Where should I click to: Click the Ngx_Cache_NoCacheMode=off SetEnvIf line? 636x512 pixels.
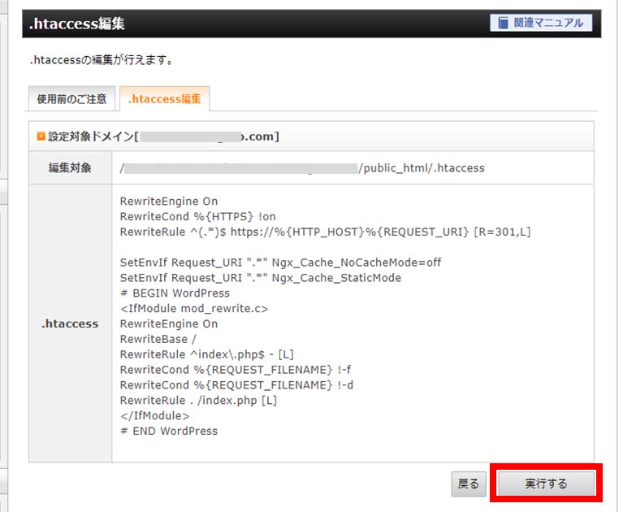pyautogui.click(x=280, y=263)
